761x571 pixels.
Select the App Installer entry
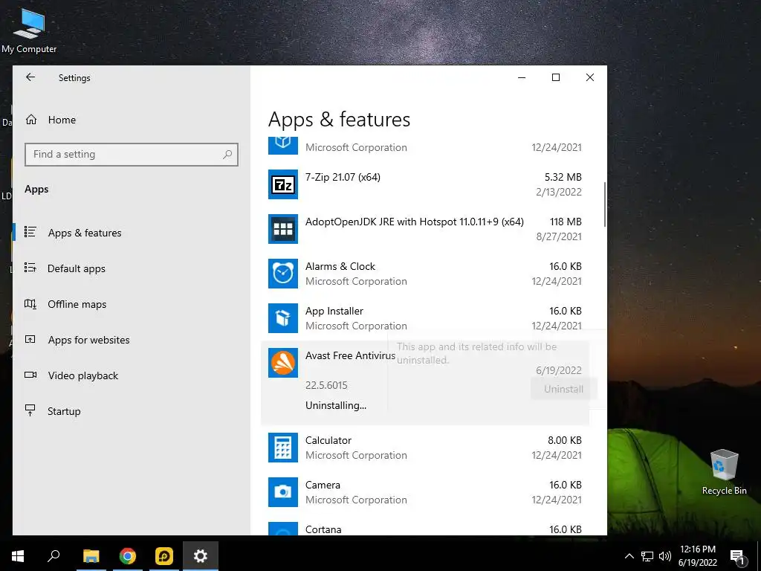pyautogui.click(x=425, y=318)
